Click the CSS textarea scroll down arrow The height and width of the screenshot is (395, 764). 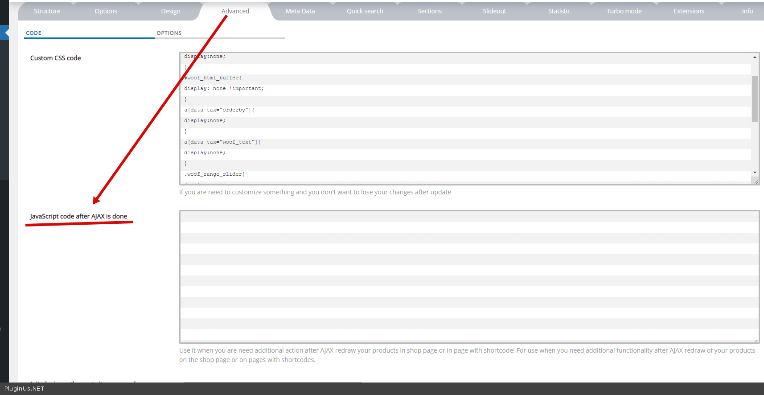[755, 173]
